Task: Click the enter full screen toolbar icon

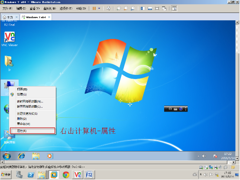Action: [157, 8]
